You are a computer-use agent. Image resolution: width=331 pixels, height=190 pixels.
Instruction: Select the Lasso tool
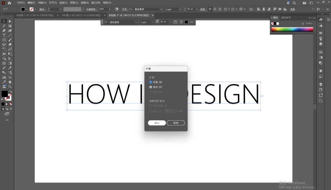point(10,26)
